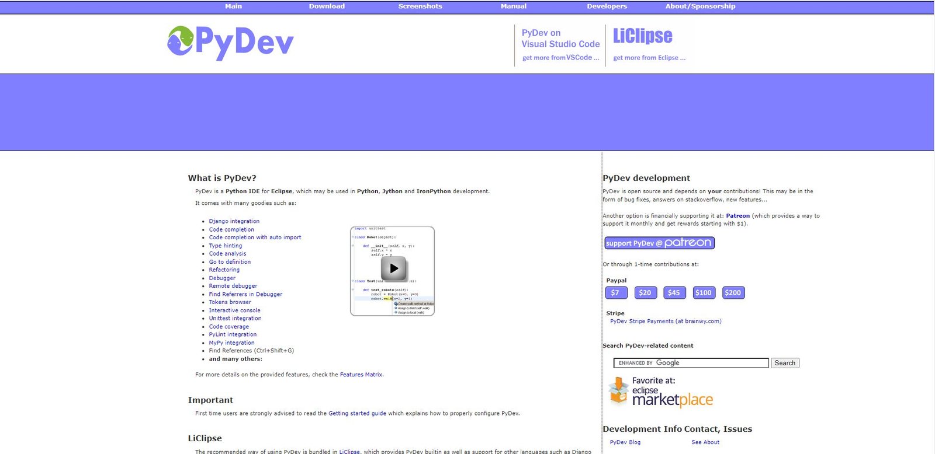Viewport: 935px width, 454px height.
Task: Click the 'Important' heading
Action: click(210, 400)
